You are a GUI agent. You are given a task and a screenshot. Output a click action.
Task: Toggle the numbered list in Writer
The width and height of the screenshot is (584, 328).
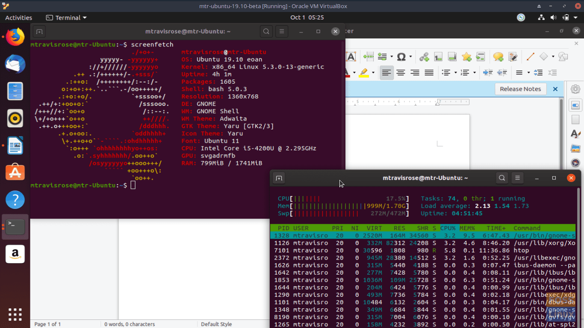465,73
